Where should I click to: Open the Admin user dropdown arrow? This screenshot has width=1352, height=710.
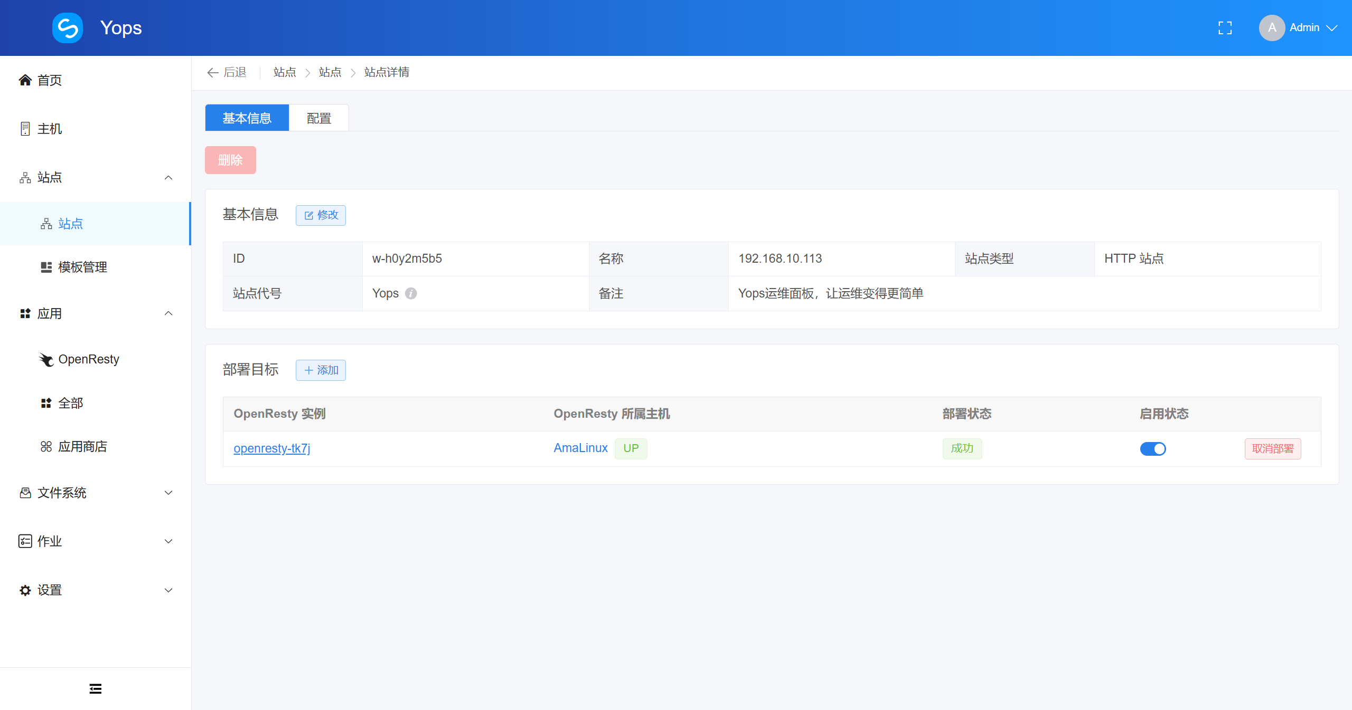1331,28
